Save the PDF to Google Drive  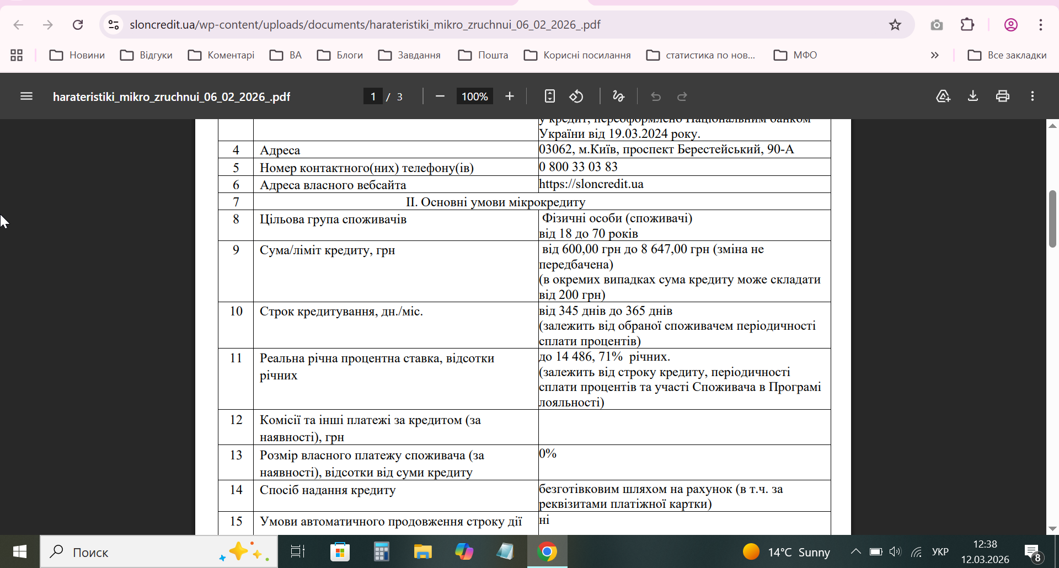[943, 97]
